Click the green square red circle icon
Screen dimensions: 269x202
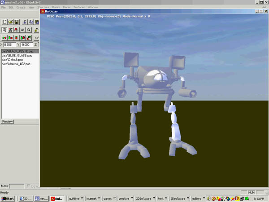[4, 38]
